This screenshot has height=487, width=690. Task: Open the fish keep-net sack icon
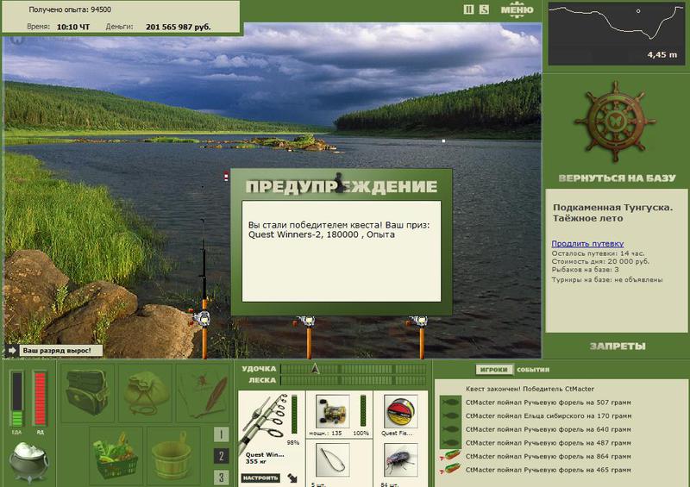click(x=146, y=393)
